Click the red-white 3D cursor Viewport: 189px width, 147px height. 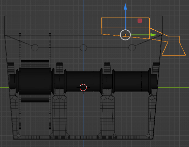83,87
